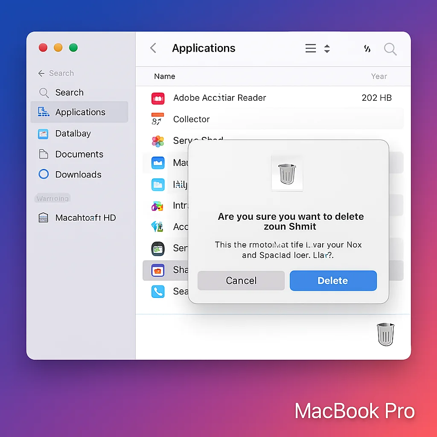Open Documents in the sidebar
The image size is (437, 437).
click(x=79, y=154)
